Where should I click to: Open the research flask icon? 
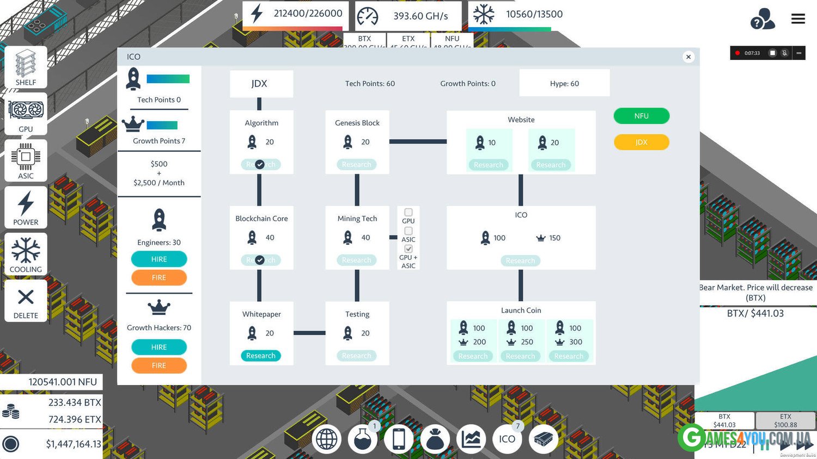pos(363,439)
